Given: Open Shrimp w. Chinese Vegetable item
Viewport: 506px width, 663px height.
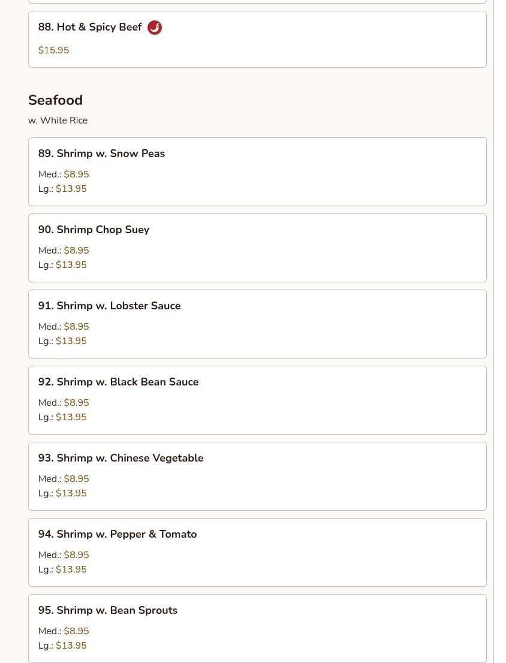Looking at the screenshot, I should (x=121, y=458).
